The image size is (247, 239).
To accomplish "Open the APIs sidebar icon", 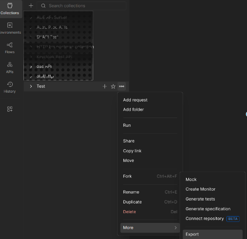I will pos(10,68).
